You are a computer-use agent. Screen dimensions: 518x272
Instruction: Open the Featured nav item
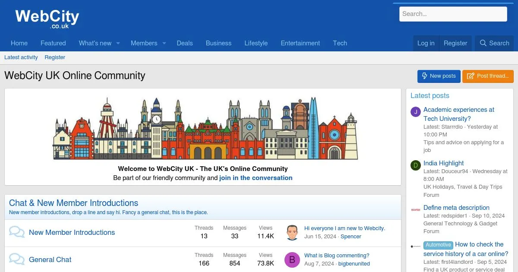53,43
